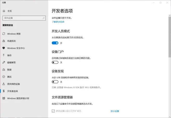Click the 开发者选项 page title
Image resolution: width=171 pixels, height=118 pixels.
pos(62,11)
